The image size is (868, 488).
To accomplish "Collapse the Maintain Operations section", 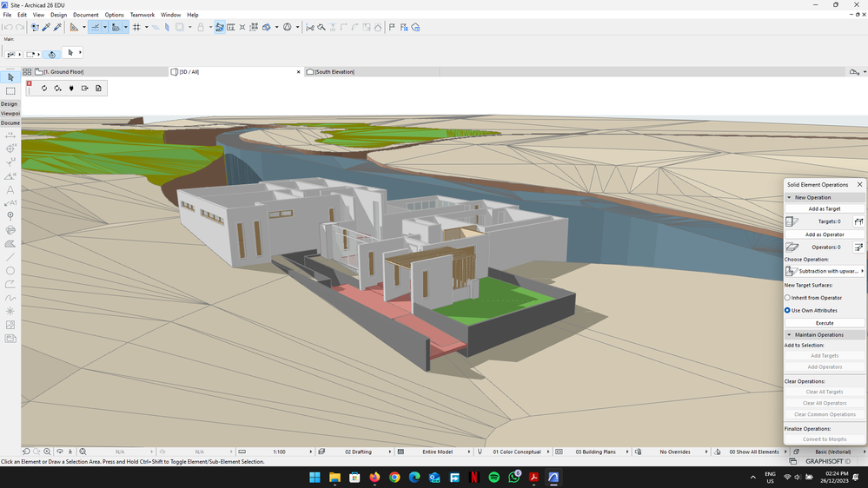I will pyautogui.click(x=790, y=334).
